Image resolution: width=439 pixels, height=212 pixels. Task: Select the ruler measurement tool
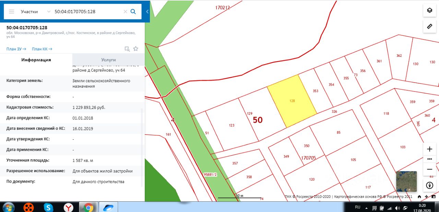[x=429, y=26]
